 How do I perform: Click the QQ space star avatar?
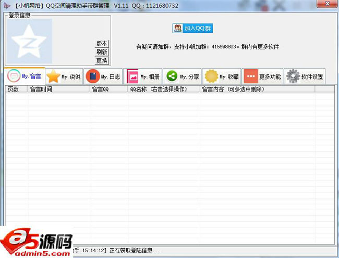(30, 41)
